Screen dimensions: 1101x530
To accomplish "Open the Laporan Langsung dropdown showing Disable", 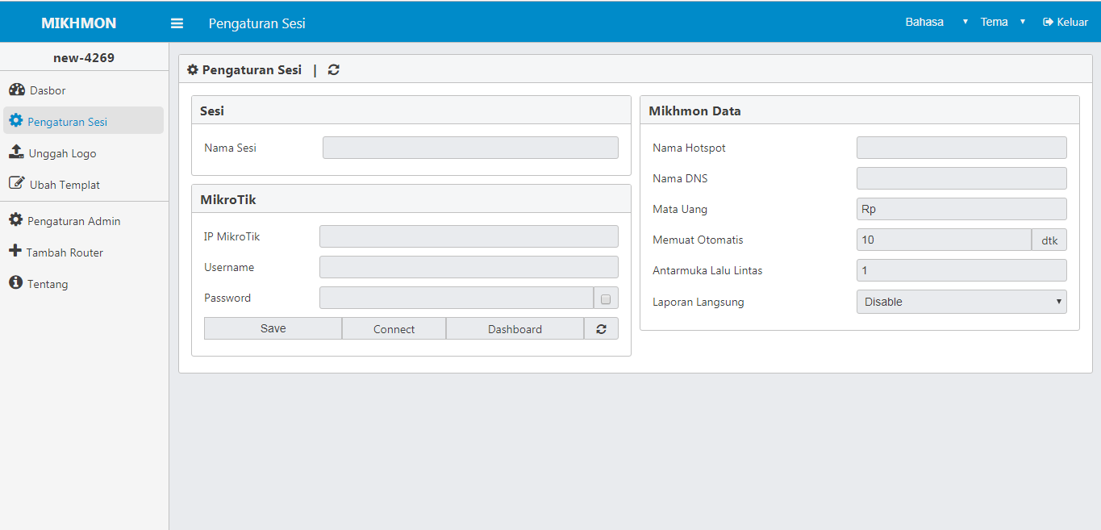I will click(x=961, y=301).
